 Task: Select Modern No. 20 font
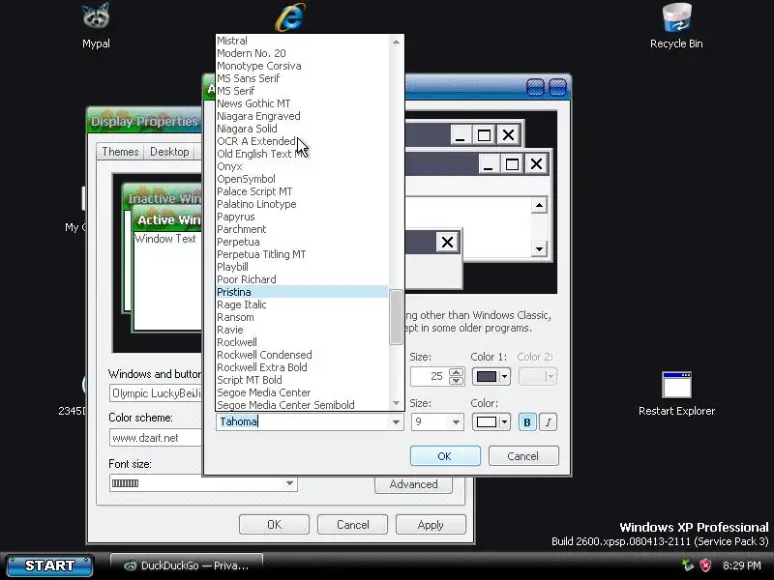tap(302, 53)
